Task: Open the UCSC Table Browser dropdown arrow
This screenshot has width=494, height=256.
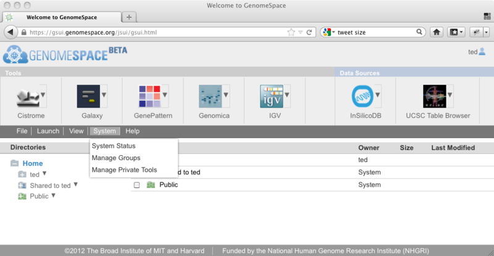Action: pyautogui.click(x=450, y=95)
